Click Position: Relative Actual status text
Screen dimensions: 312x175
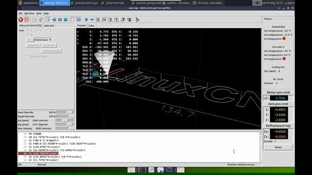241,164
